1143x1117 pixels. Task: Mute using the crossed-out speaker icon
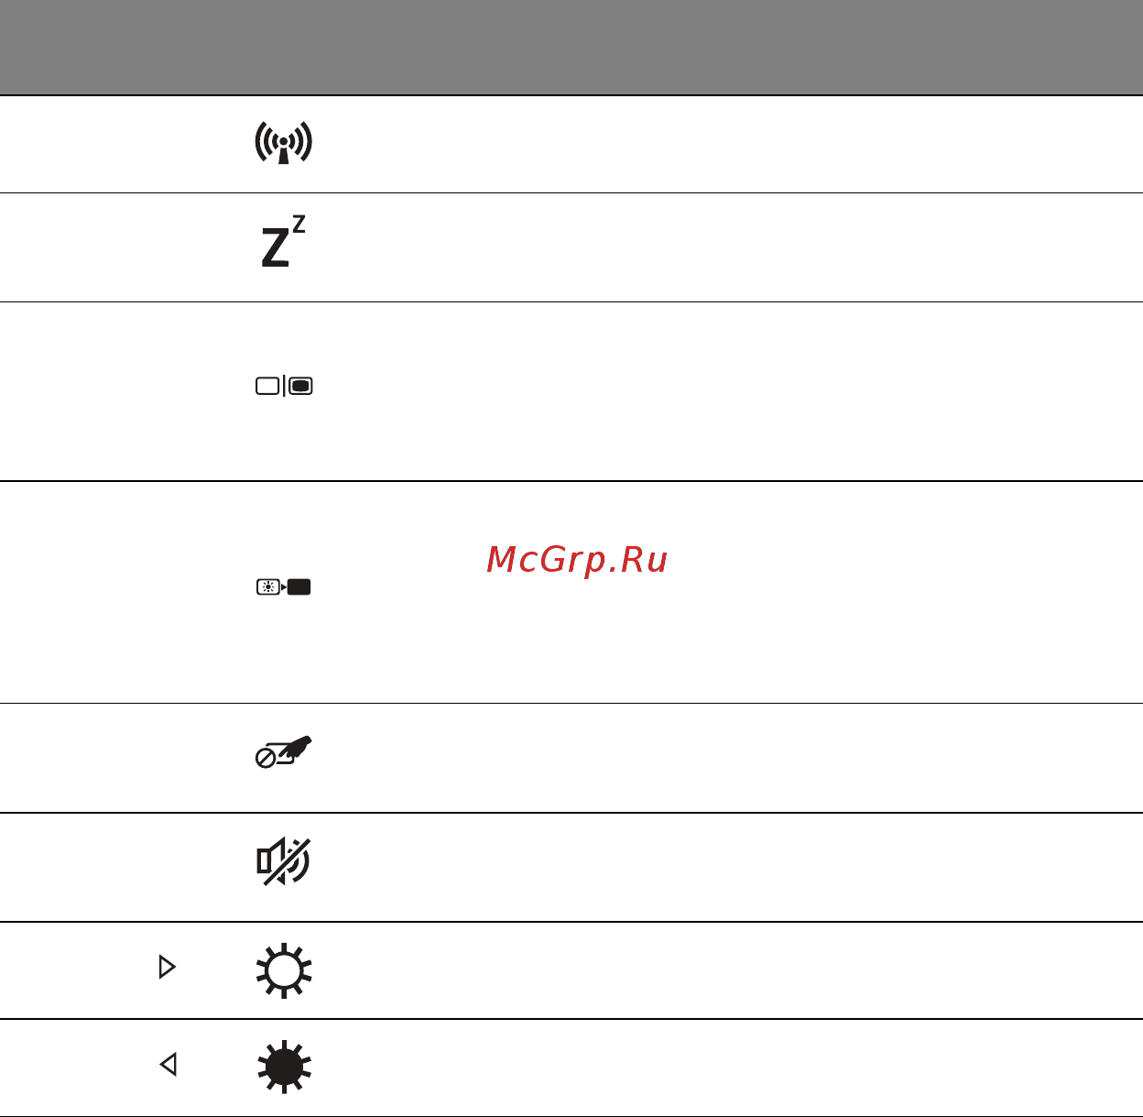pos(283,861)
